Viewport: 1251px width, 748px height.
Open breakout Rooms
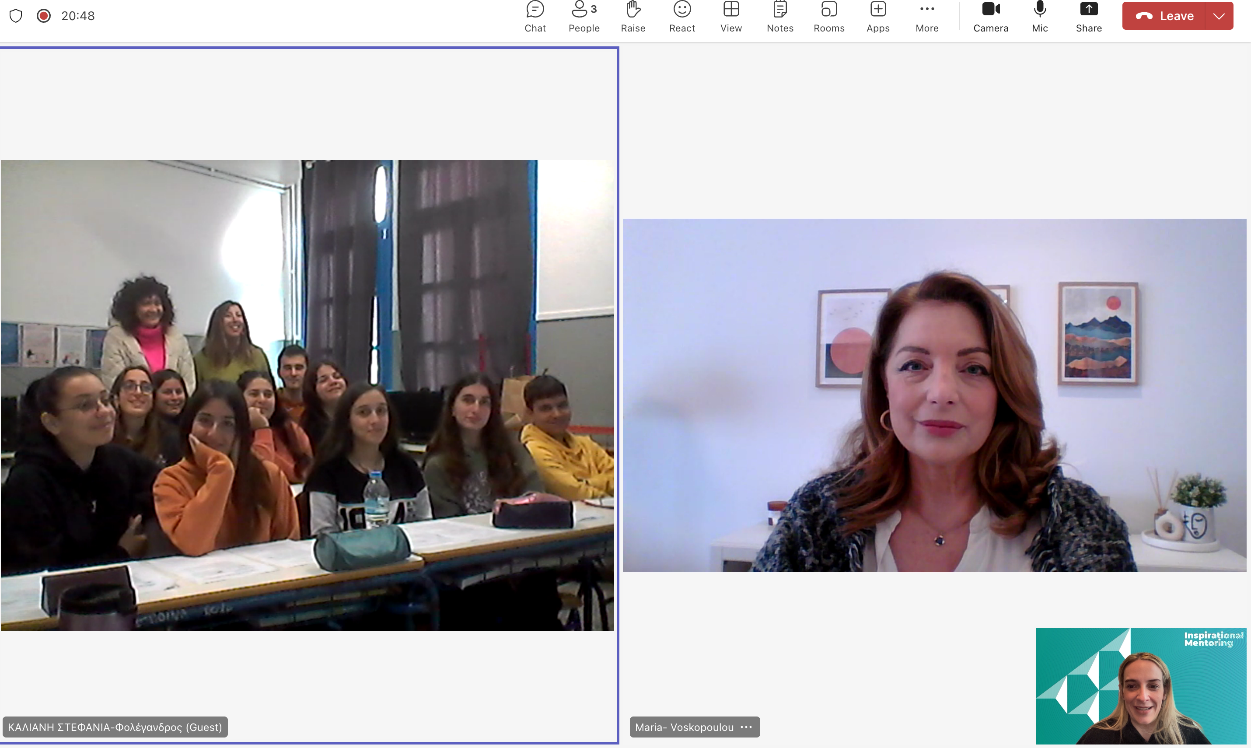click(828, 17)
